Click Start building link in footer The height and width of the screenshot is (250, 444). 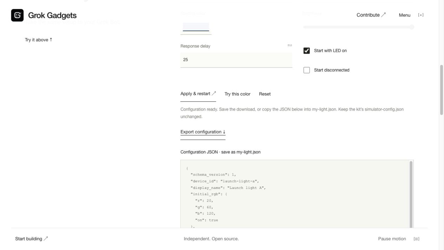point(32,239)
